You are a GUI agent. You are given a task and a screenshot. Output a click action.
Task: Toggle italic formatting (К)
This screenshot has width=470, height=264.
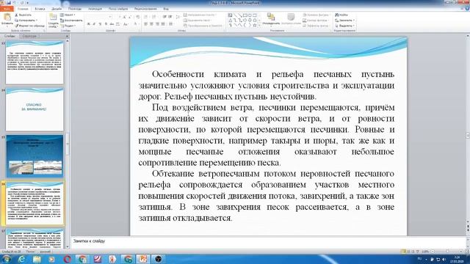click(x=94, y=24)
